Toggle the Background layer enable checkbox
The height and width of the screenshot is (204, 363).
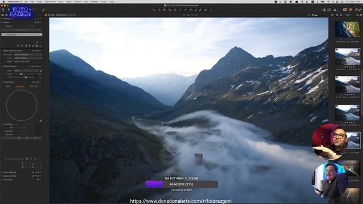[3, 35]
